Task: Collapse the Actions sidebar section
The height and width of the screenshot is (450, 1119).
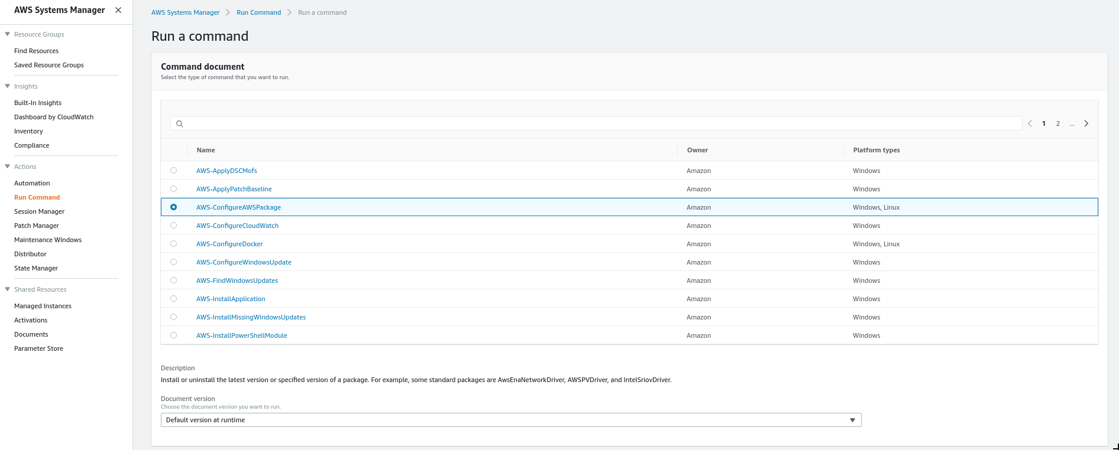Action: [x=8, y=167]
